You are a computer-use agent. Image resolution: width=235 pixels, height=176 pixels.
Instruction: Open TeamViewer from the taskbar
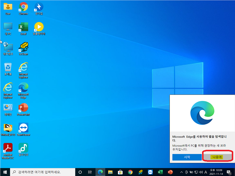click(x=150, y=172)
